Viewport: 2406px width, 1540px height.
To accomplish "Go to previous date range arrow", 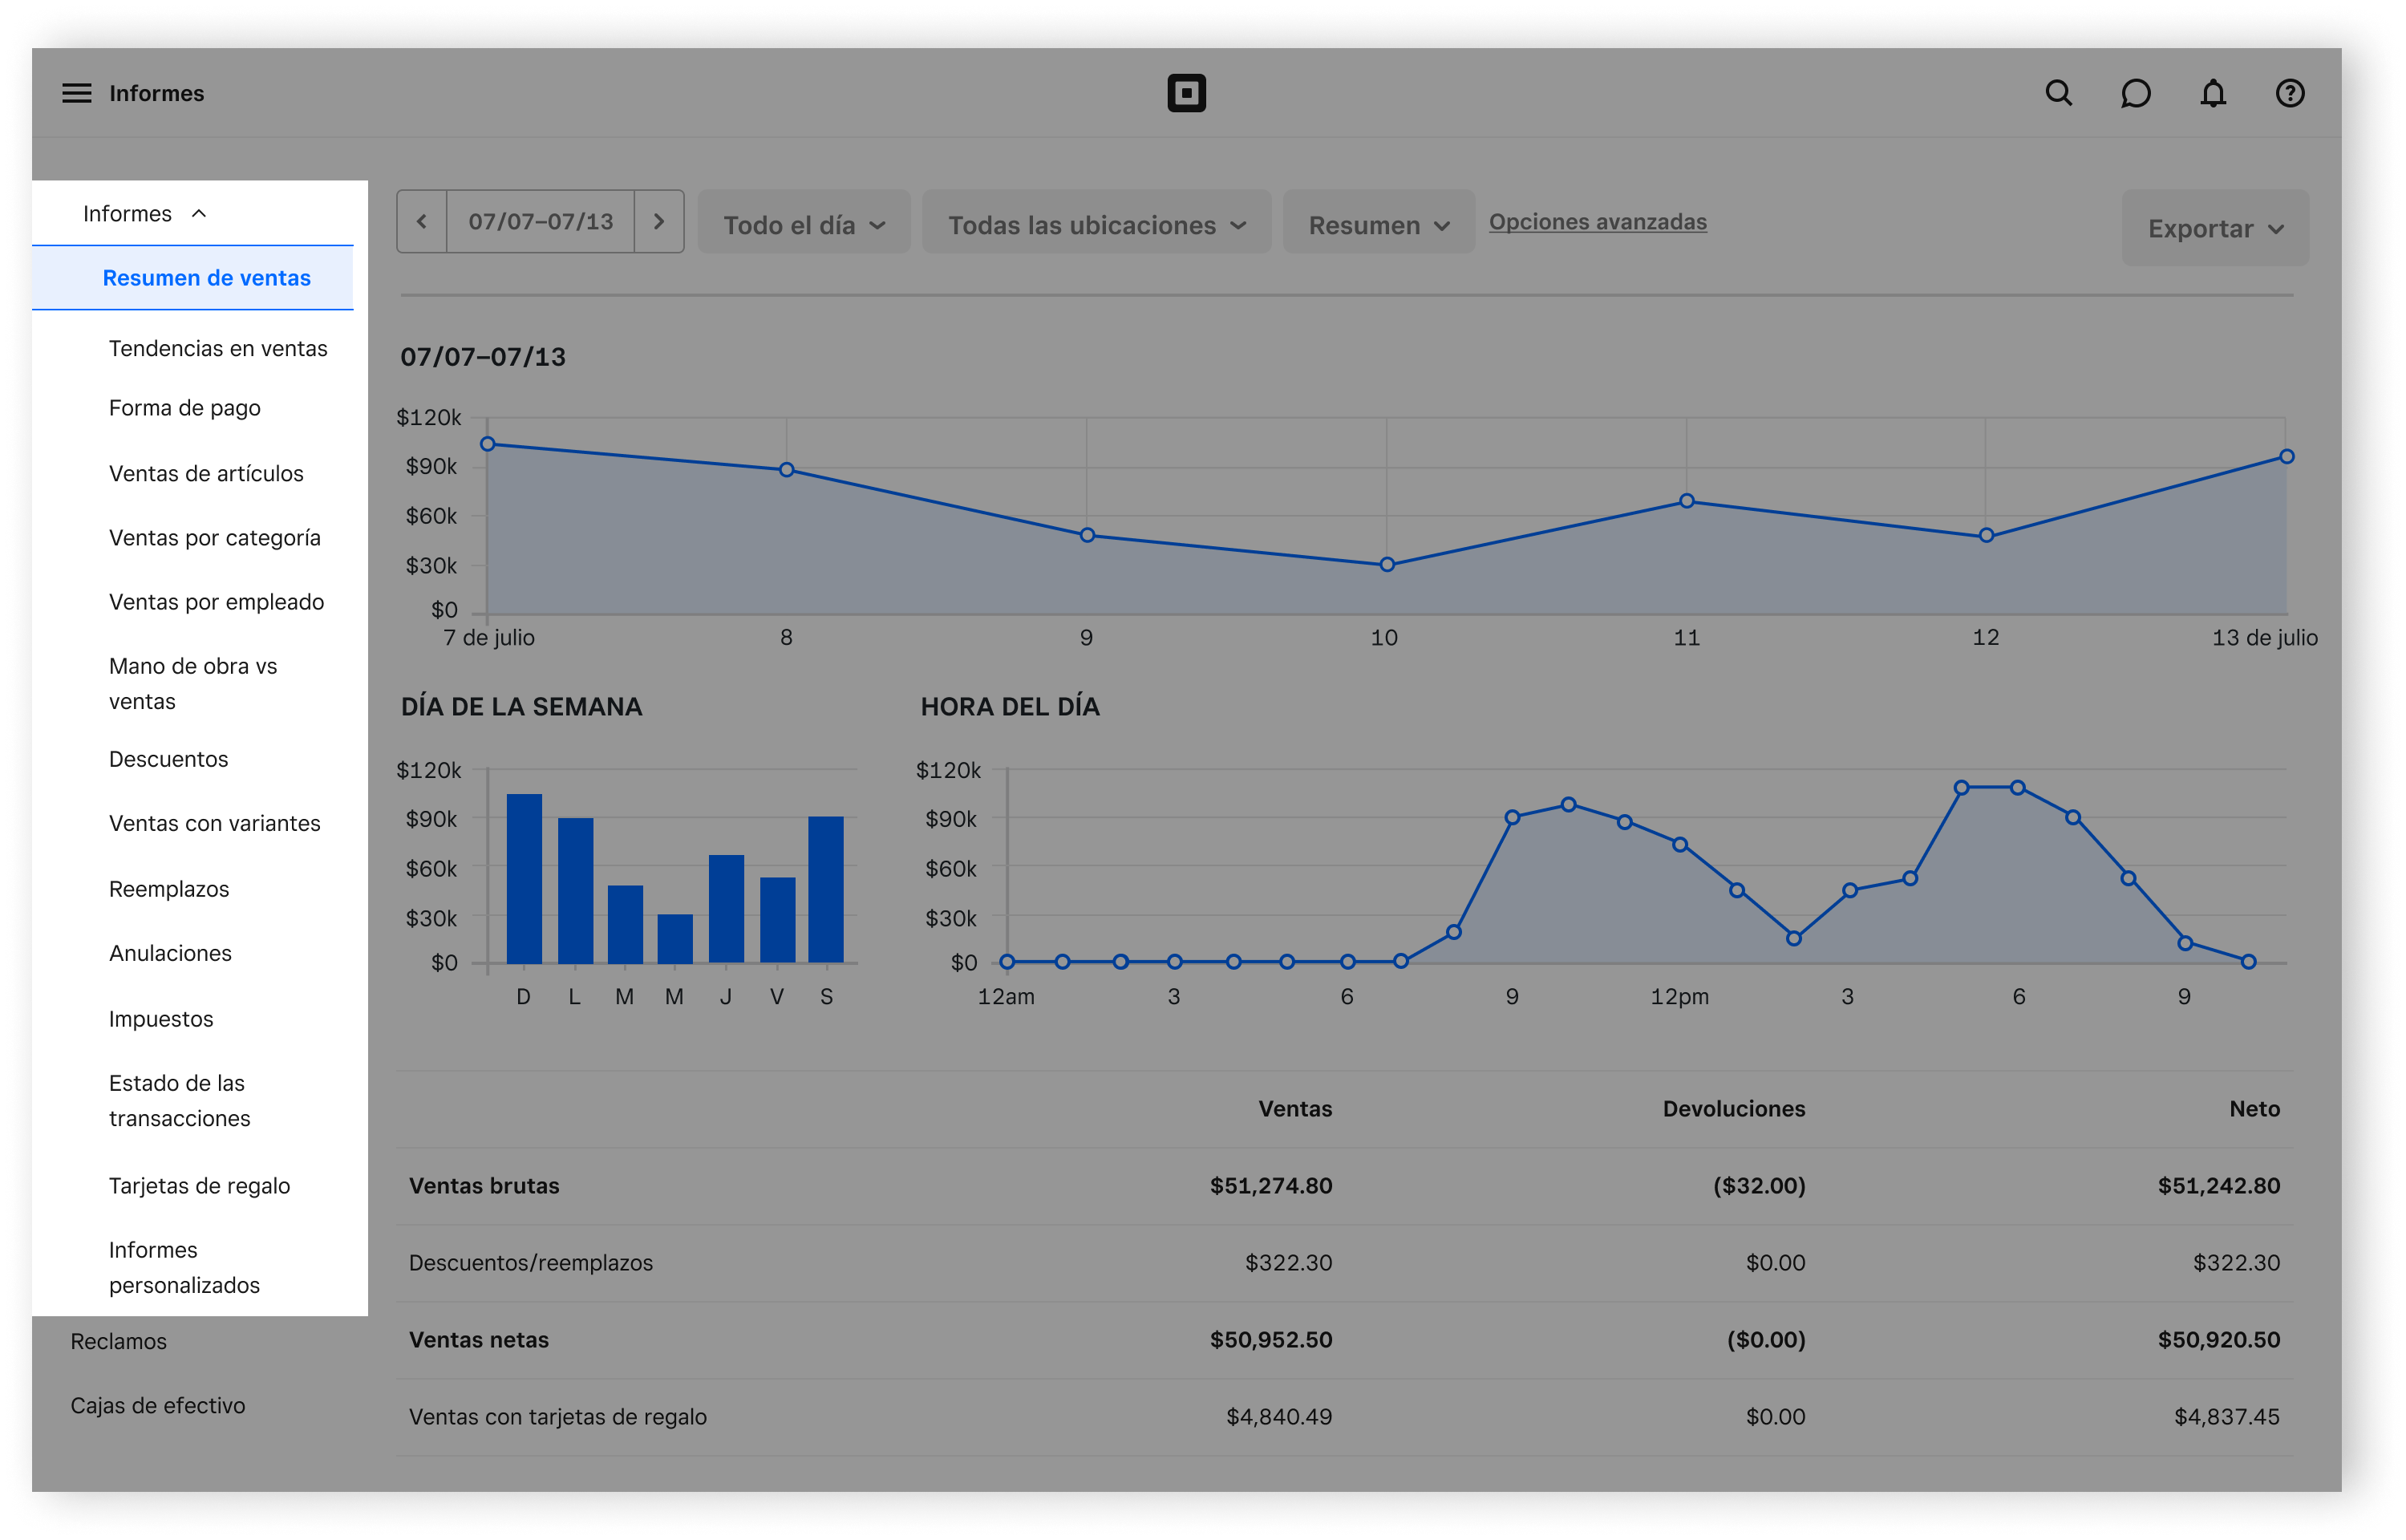I will pyautogui.click(x=422, y=221).
